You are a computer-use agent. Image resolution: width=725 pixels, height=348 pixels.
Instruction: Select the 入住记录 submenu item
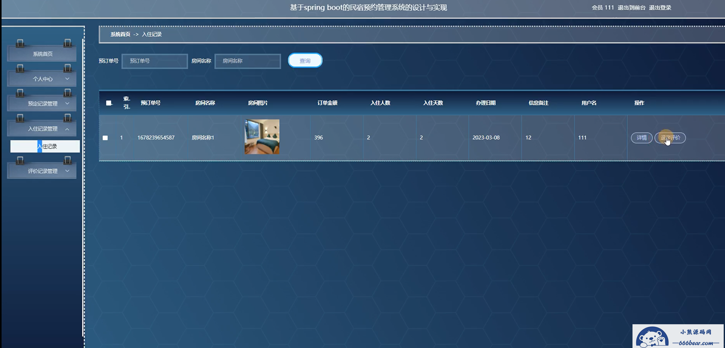pos(45,146)
